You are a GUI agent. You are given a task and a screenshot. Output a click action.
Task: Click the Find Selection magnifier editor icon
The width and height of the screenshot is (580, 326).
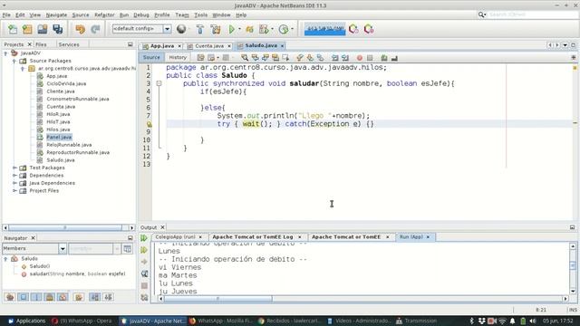245,58
